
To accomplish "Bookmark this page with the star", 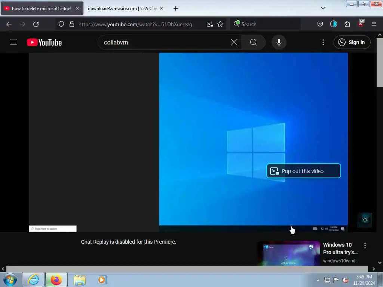I will coord(220,24).
